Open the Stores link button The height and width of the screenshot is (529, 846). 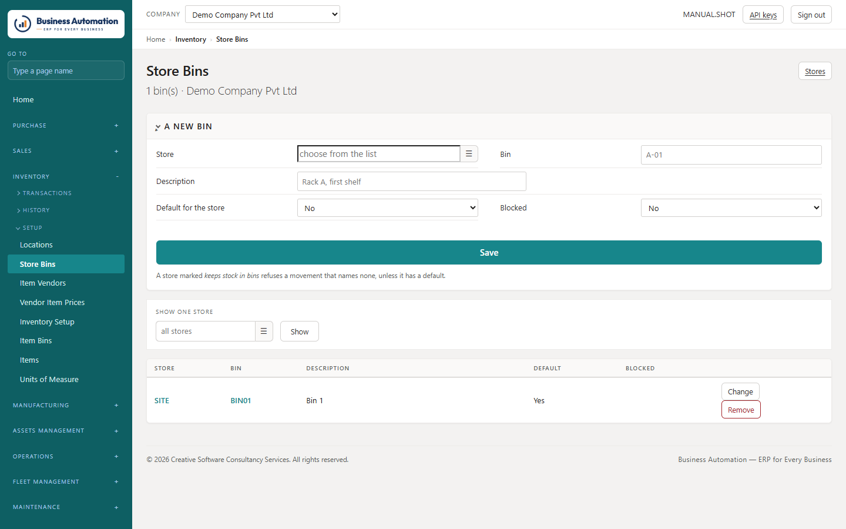815,71
